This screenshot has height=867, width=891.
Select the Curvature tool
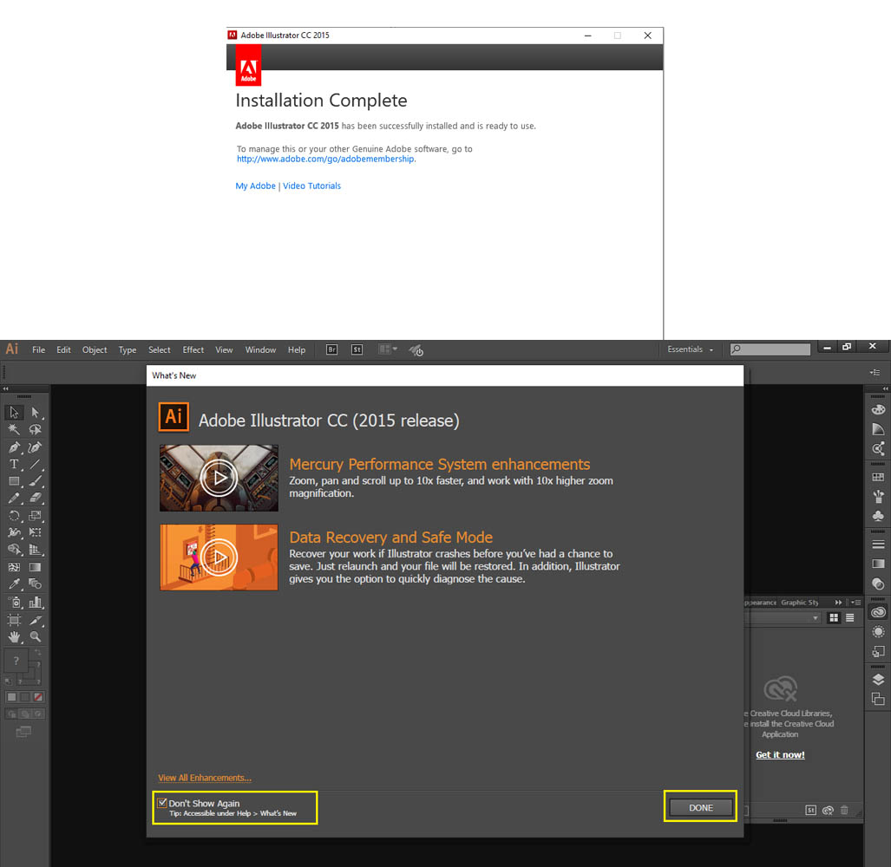click(36, 447)
